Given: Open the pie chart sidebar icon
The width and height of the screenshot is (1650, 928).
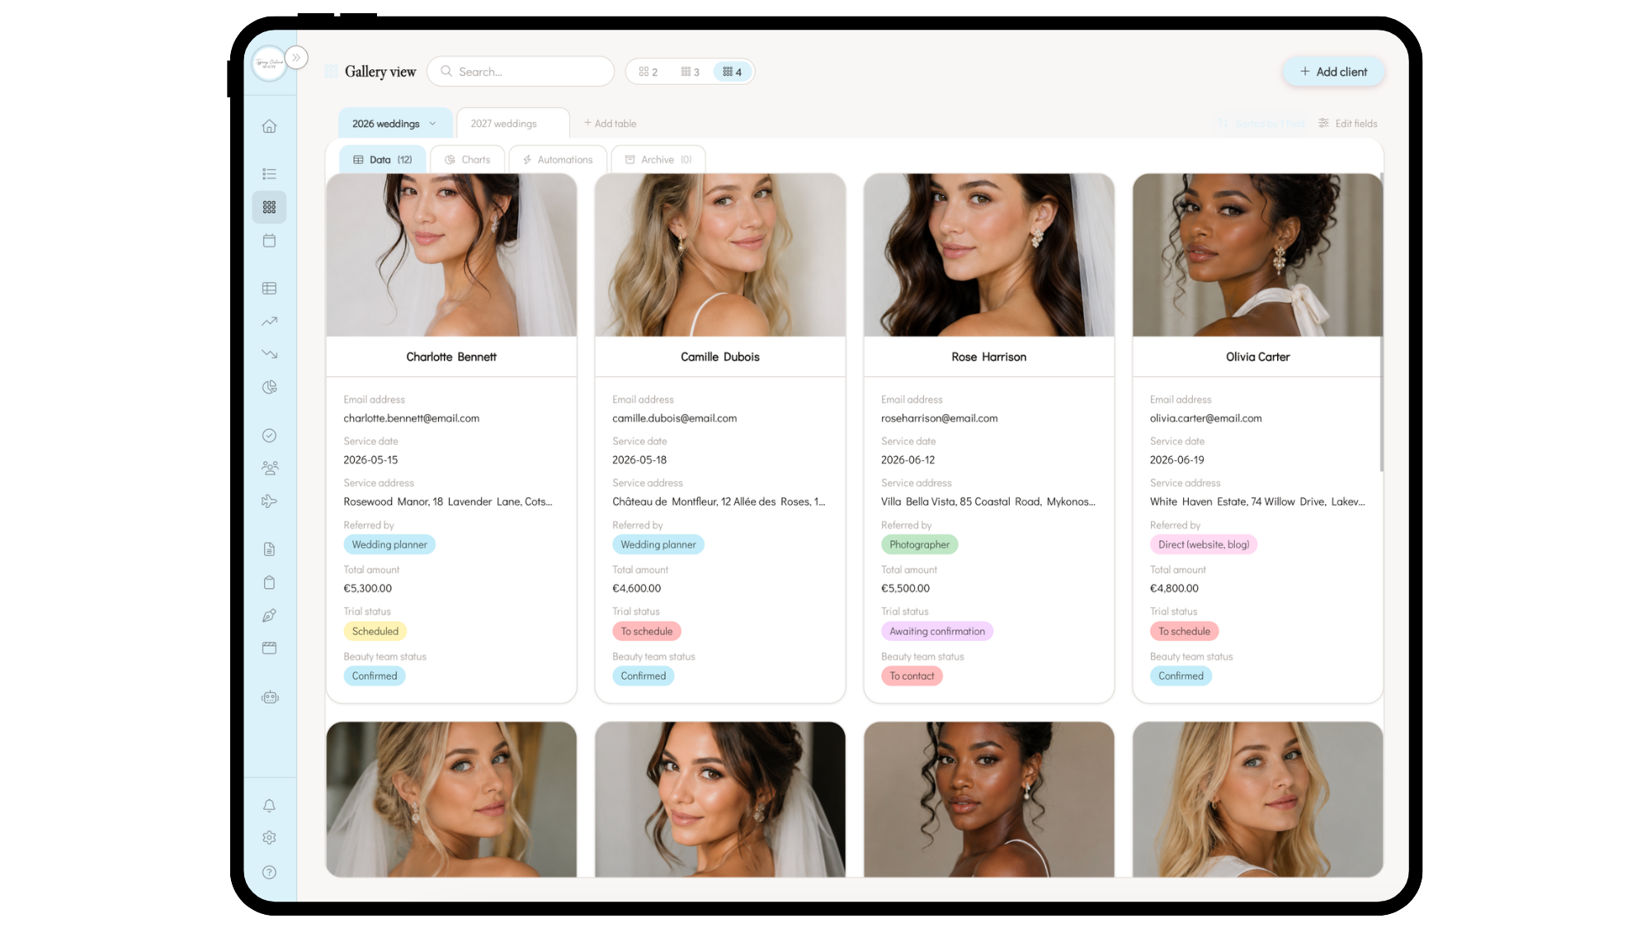Looking at the screenshot, I should tap(269, 387).
